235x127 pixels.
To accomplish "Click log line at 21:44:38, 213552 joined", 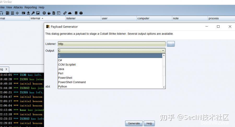I will [x=22, y=88].
